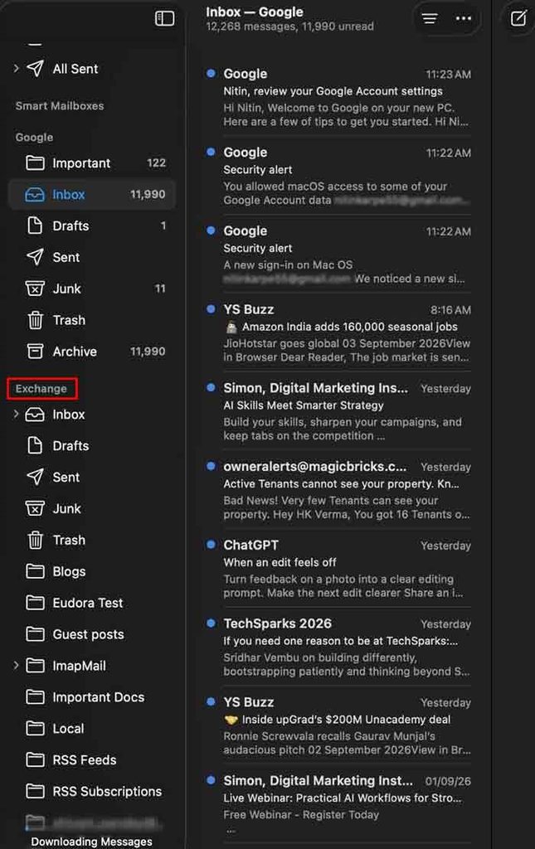
Task: Click the All Sent paper-plane icon
Action: [35, 69]
